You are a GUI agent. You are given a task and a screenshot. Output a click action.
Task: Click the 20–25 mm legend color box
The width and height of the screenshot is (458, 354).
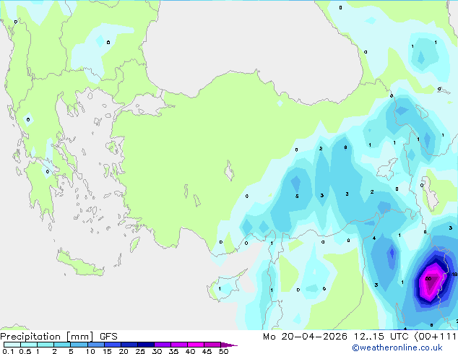129,345
